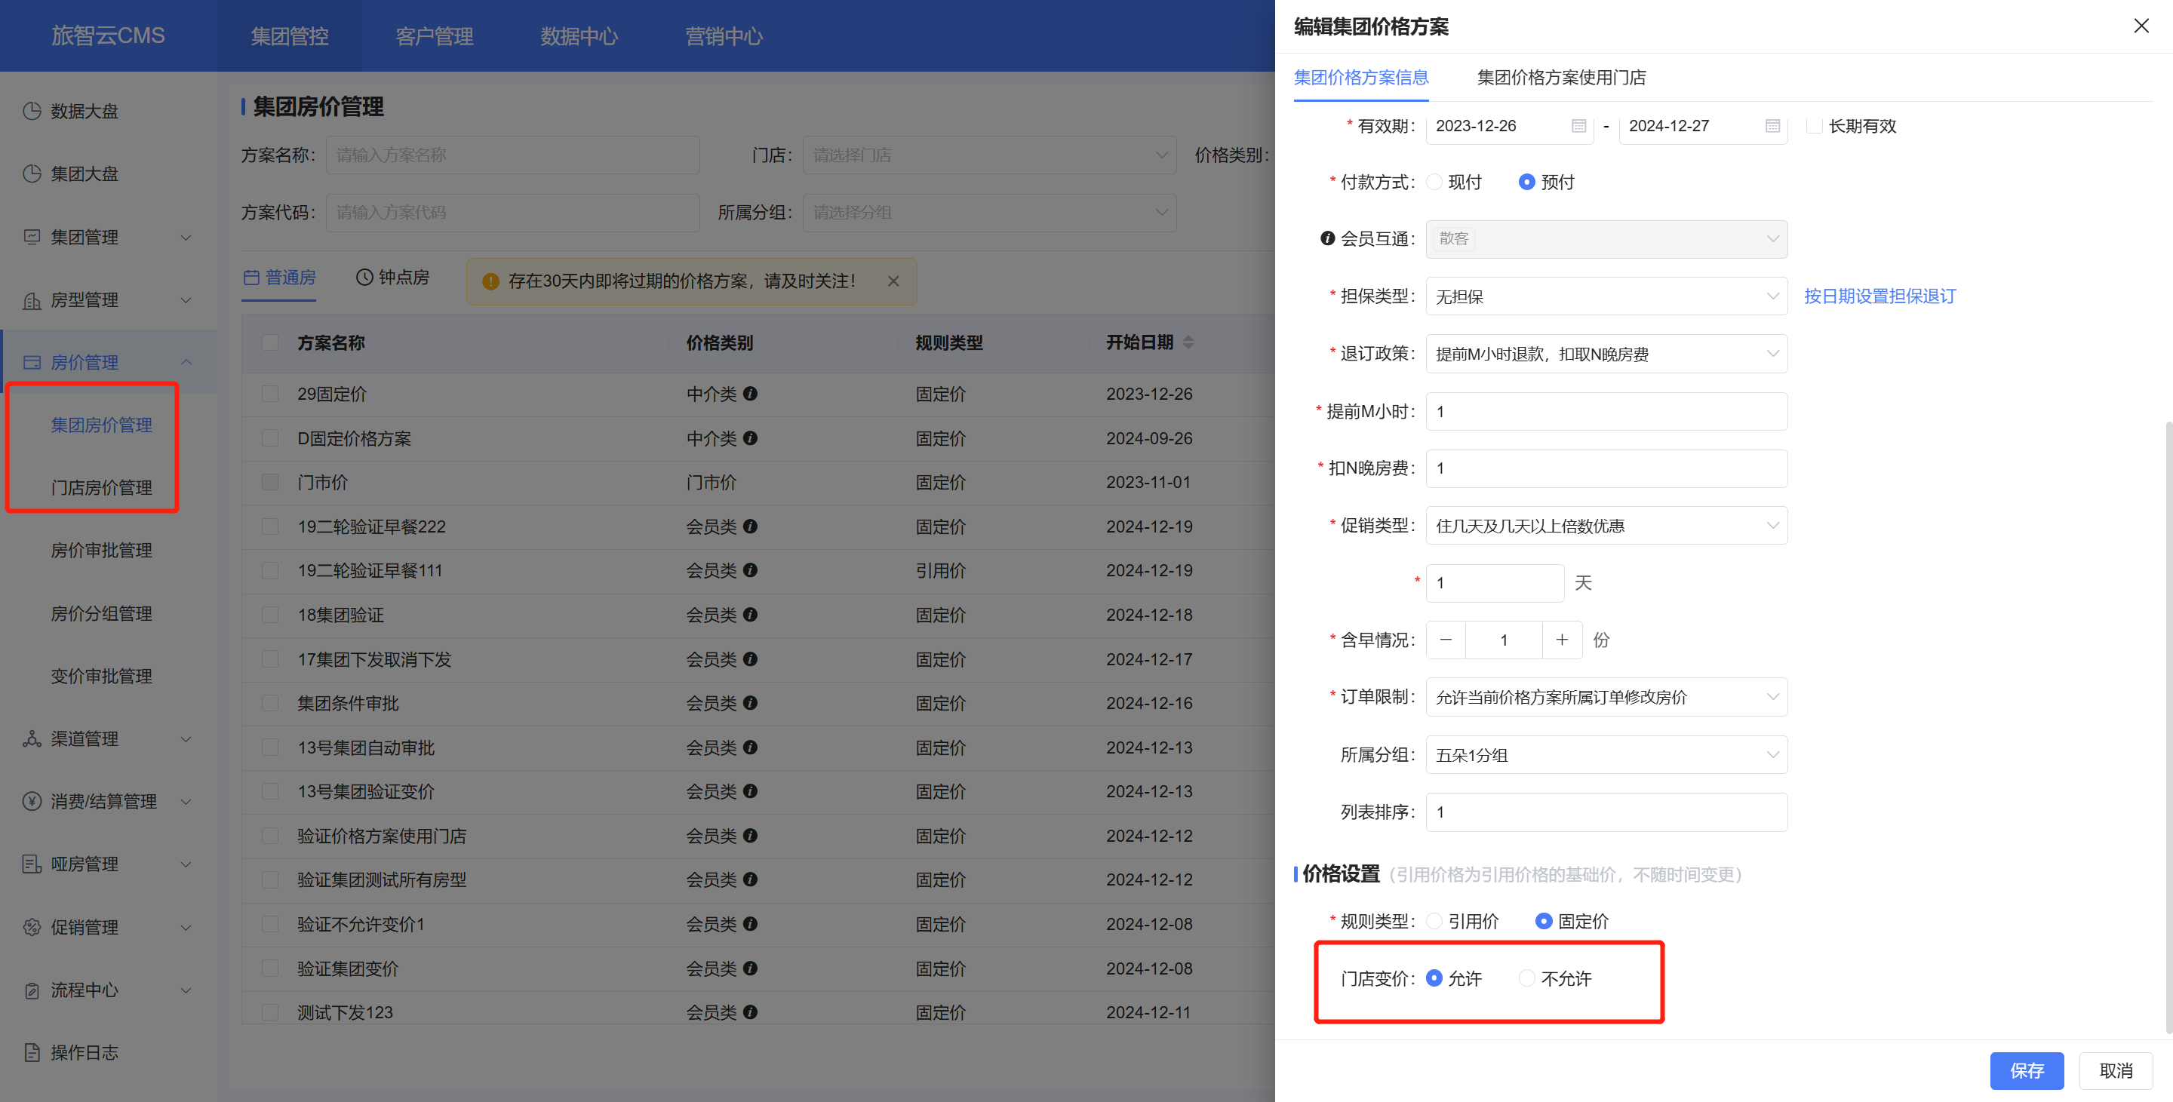
Task: Click the 保存 button
Action: [x=2026, y=1071]
